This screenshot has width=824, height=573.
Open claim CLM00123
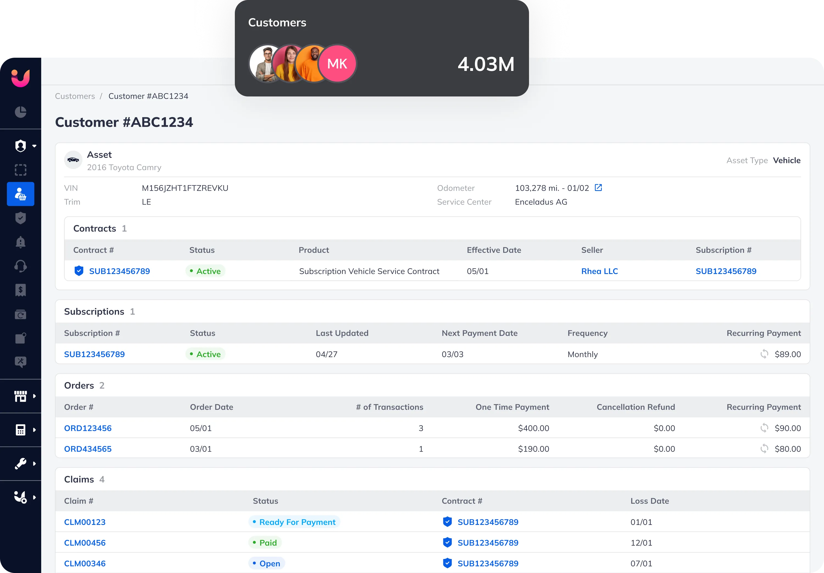click(x=85, y=522)
